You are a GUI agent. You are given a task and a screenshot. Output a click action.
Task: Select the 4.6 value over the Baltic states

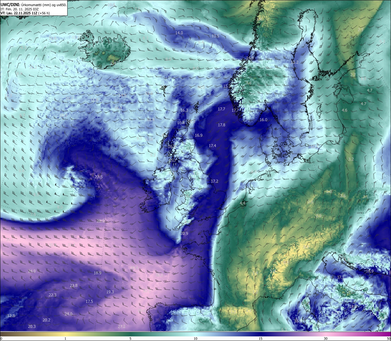(344, 110)
